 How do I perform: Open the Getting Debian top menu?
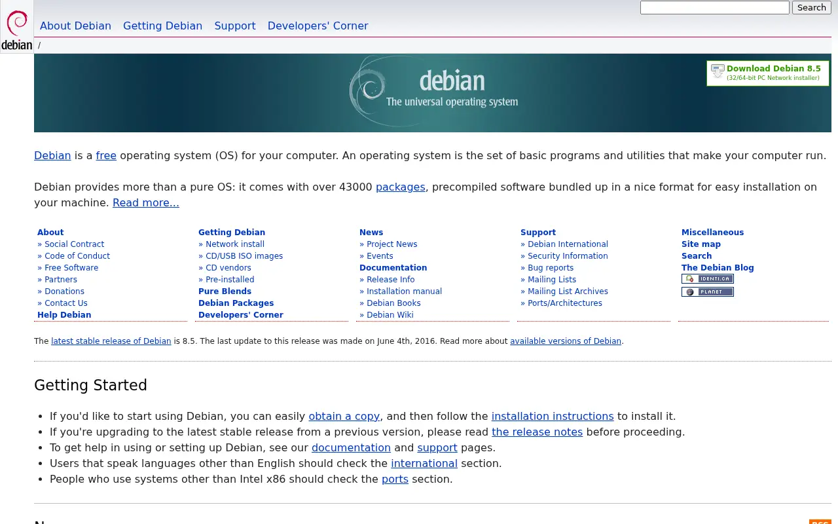click(x=162, y=26)
